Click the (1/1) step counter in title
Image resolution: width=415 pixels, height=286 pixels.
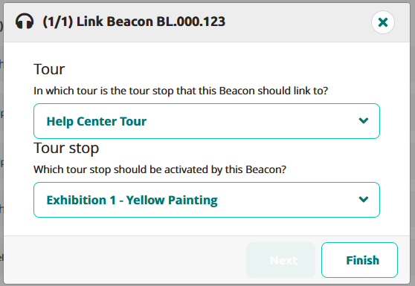[x=58, y=22]
